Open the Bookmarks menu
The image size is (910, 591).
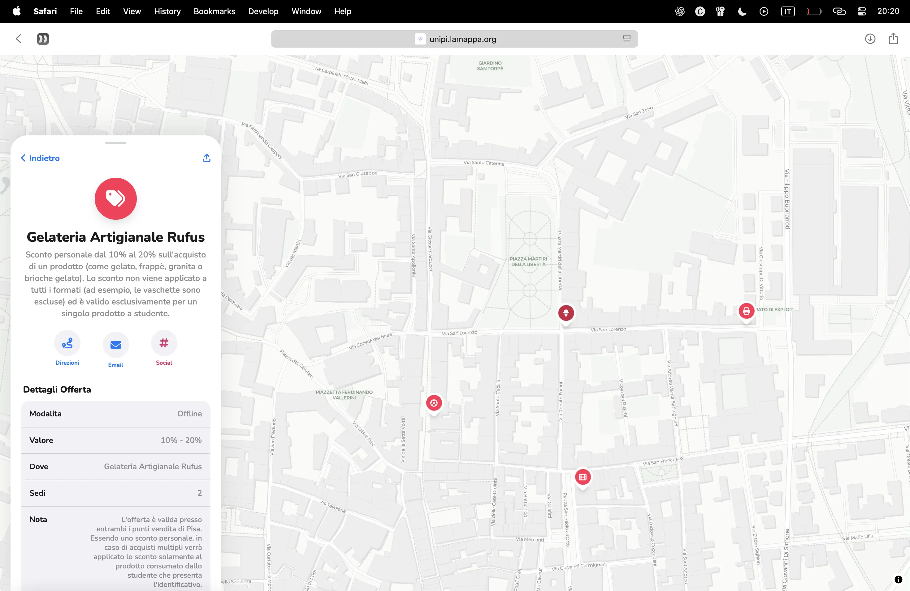pyautogui.click(x=214, y=11)
